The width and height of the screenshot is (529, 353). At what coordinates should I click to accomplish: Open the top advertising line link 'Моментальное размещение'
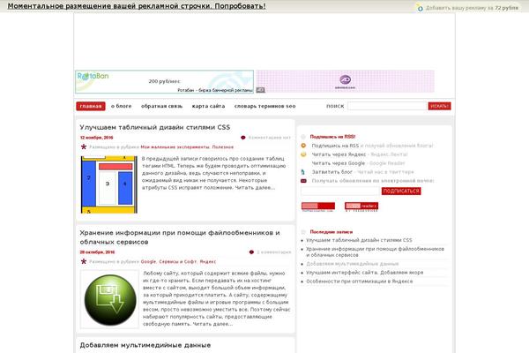tap(137, 6)
